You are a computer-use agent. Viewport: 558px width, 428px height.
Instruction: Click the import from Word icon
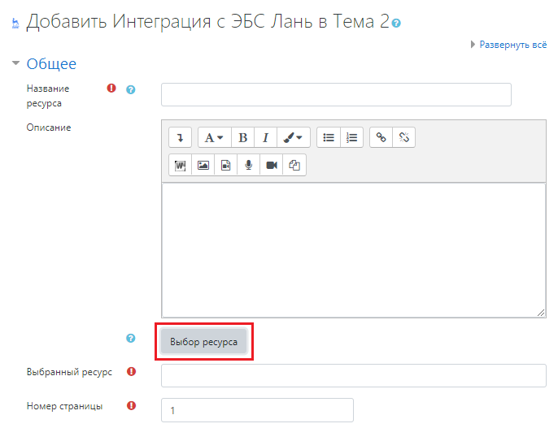pyautogui.click(x=180, y=165)
